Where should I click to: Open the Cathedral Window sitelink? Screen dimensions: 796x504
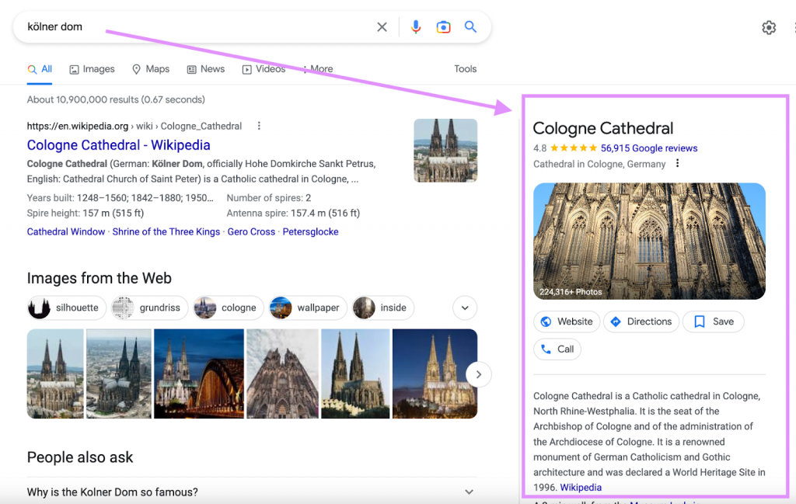pyautogui.click(x=66, y=231)
